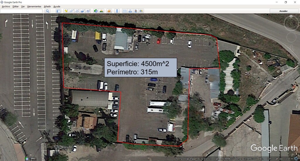Click the Add Image Overlay icon
Screen dimensions: 300x161
pyautogui.click(x=83, y=11)
